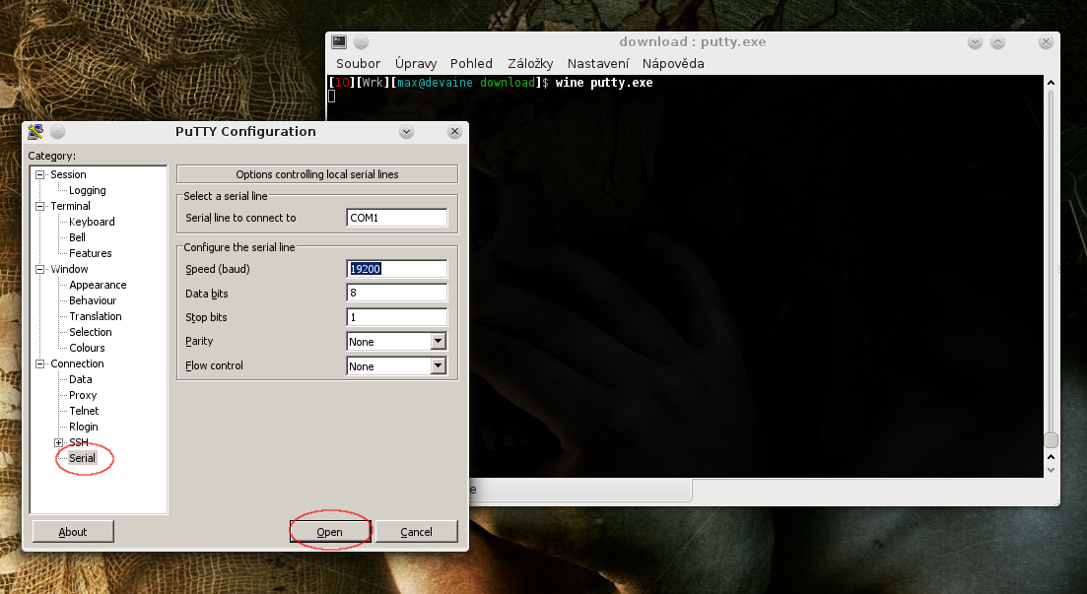Screen dimensions: 1087x594
Task: Select Translation in category tree
Action: tap(95, 316)
